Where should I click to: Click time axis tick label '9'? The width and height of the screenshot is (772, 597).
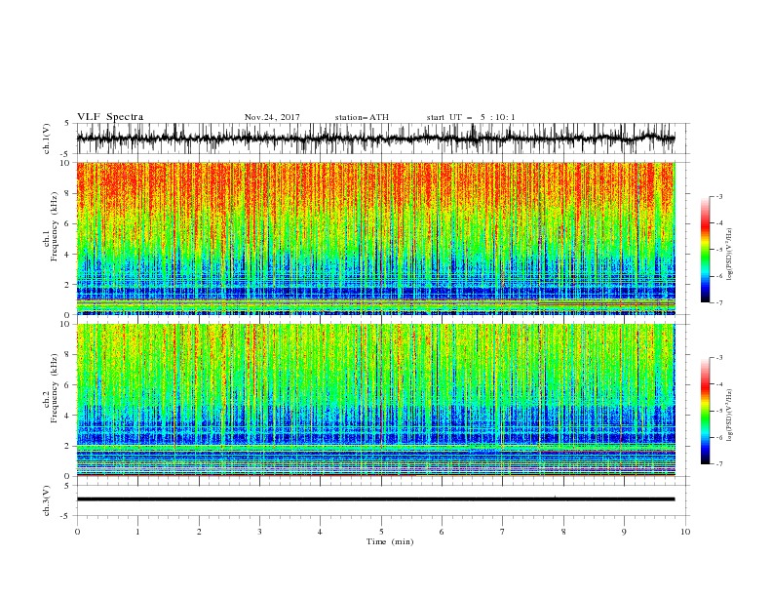pos(624,532)
